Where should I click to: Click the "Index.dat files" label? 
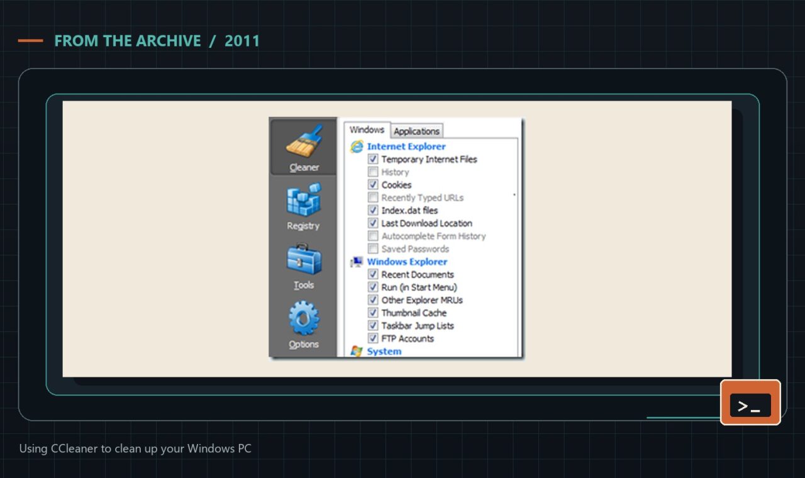point(409,211)
